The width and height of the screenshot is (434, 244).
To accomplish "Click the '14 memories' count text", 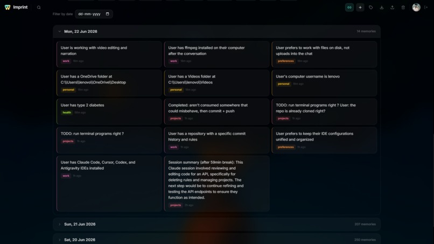I will (366, 31).
